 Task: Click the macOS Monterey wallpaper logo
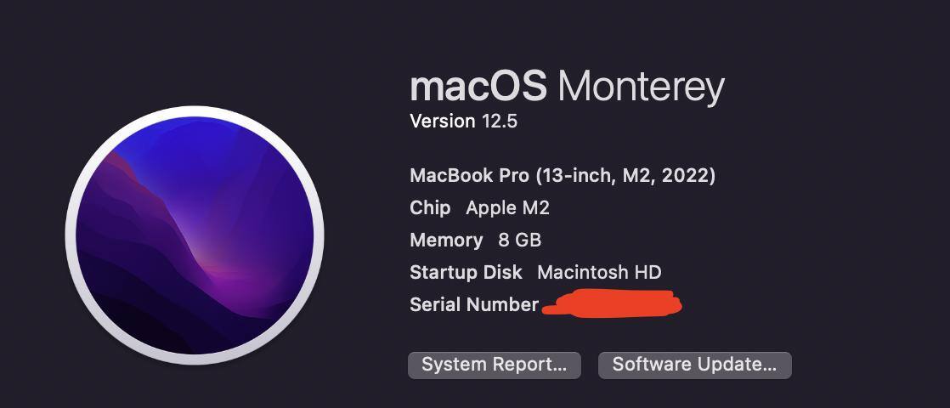pos(195,235)
